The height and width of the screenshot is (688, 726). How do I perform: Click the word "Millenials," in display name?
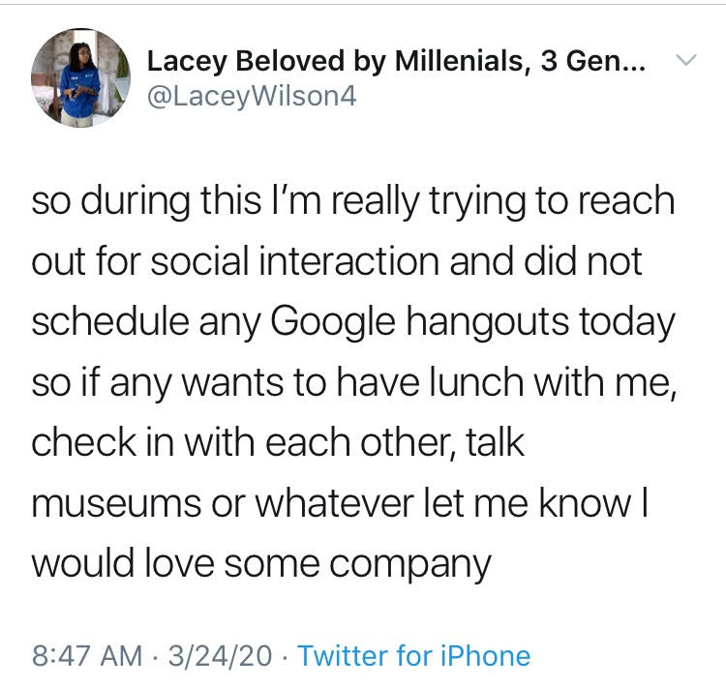(464, 61)
